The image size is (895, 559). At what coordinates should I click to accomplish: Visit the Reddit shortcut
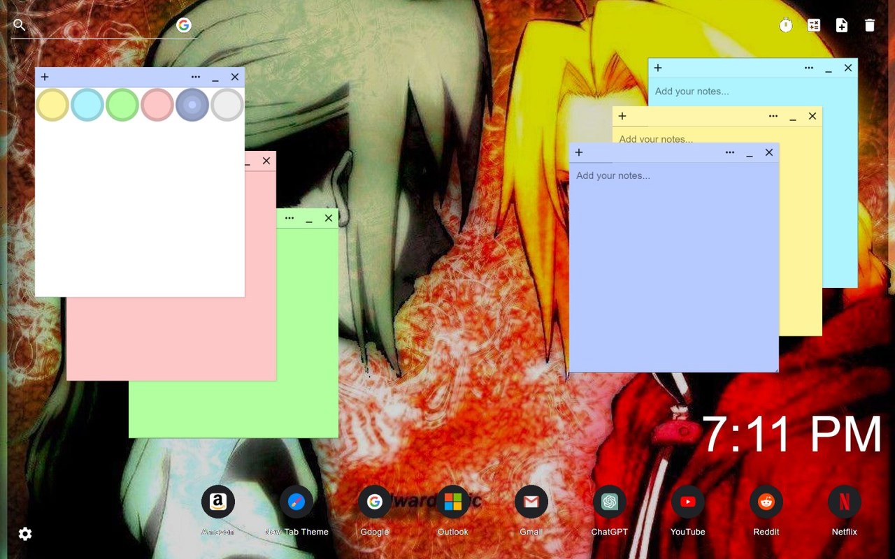pyautogui.click(x=766, y=502)
